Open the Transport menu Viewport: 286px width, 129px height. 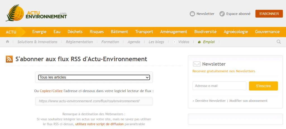tap(144, 32)
